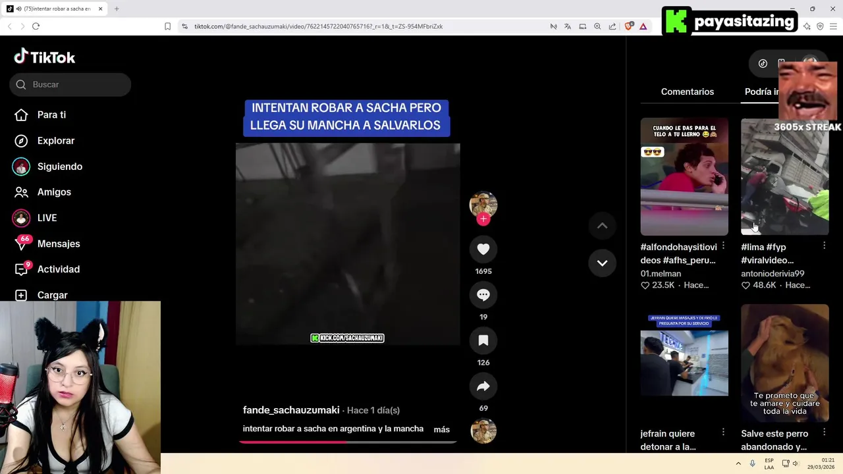Open the #lima #fyp video thumbnail

pos(784,176)
